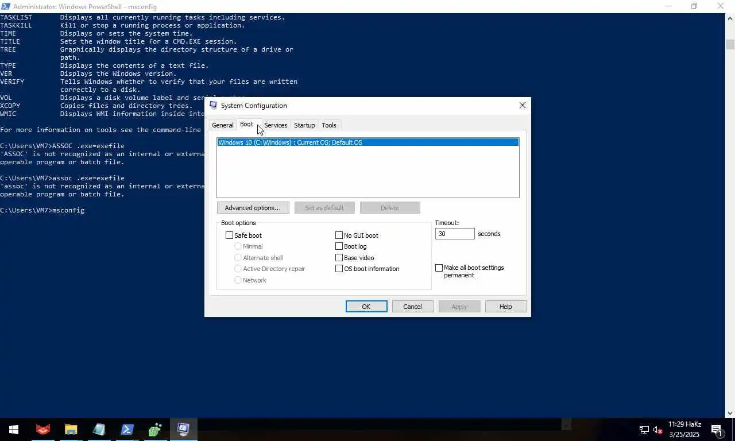Screen dimensions: 735x441
Task: Switch to PowerShell via its taskbar icon
Action: (x=127, y=429)
